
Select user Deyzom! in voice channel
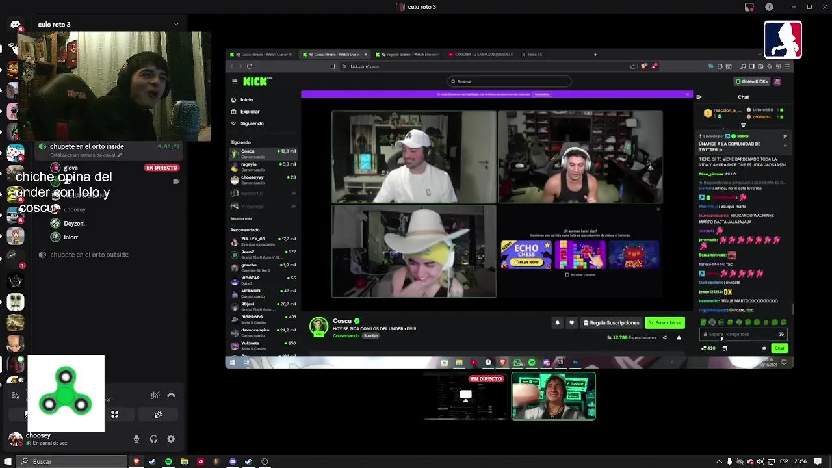pyautogui.click(x=74, y=223)
